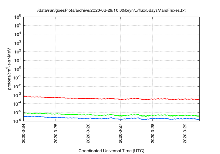Screen dimensions: 220x154
Task: Click the green flux curve
Action: tap(111, 115)
